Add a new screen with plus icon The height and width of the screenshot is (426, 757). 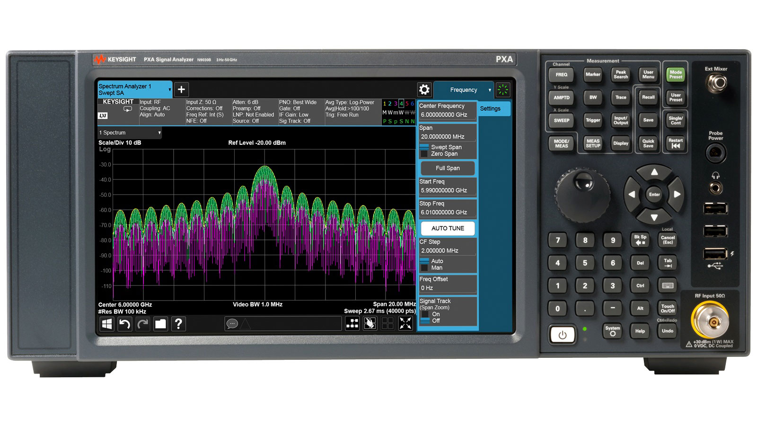181,89
